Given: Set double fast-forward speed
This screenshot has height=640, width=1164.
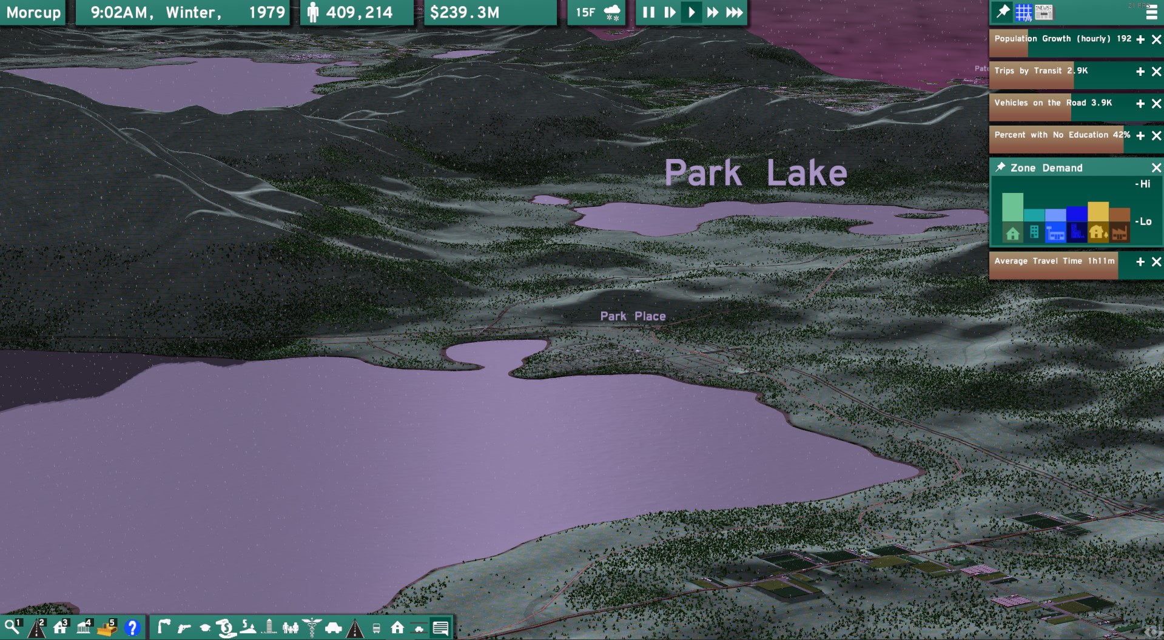Looking at the screenshot, I should tap(713, 12).
